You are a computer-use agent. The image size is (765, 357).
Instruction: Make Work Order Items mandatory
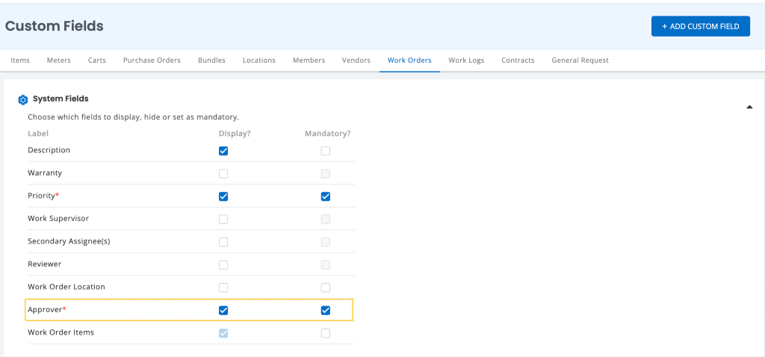pos(326,333)
